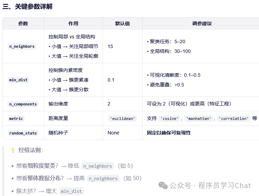This screenshot has width=259, height=196.
Task: Click the 'correlation' code tag
Action: (234, 119)
